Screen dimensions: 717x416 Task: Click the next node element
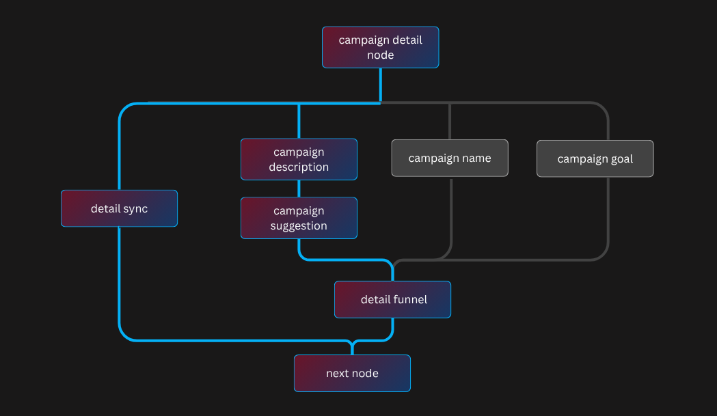[352, 373]
